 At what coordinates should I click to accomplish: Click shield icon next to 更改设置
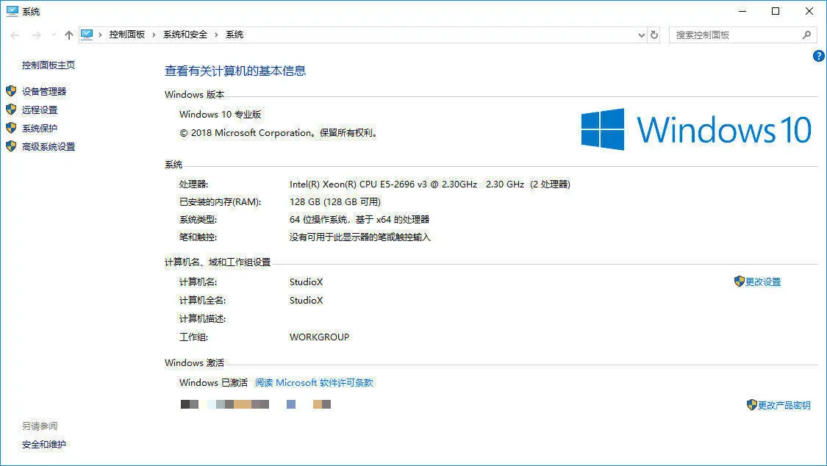pos(739,282)
